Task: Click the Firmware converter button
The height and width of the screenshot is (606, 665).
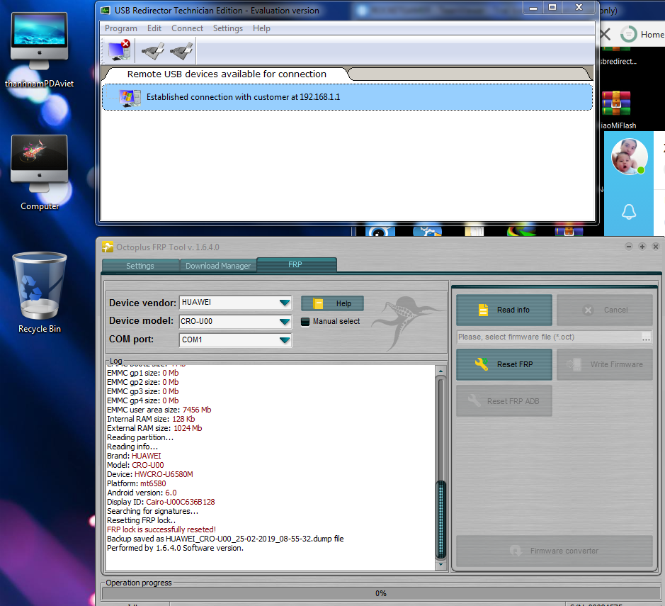Action: click(x=555, y=551)
